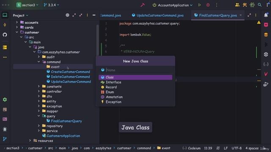
Task: Open the Terminal tool window icon
Action: pos(5,119)
